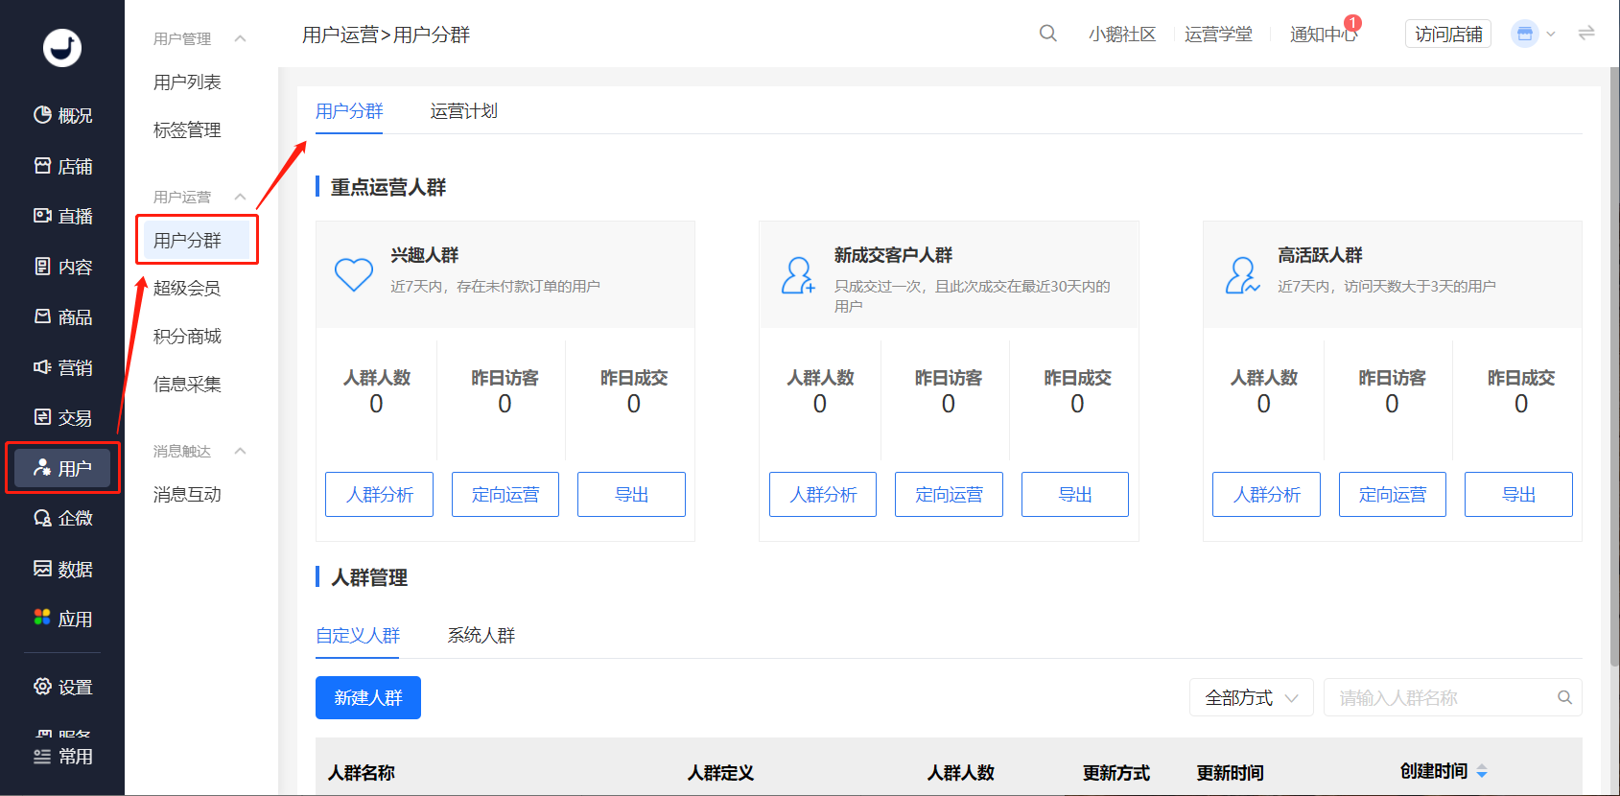Click 人群分析 for 兴趣人群
Screen dimensions: 1620x796
[379, 494]
